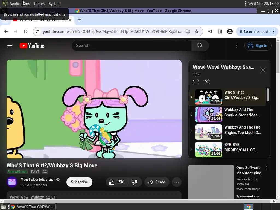
Task: Click the browser forward arrow
Action: click(16, 31)
